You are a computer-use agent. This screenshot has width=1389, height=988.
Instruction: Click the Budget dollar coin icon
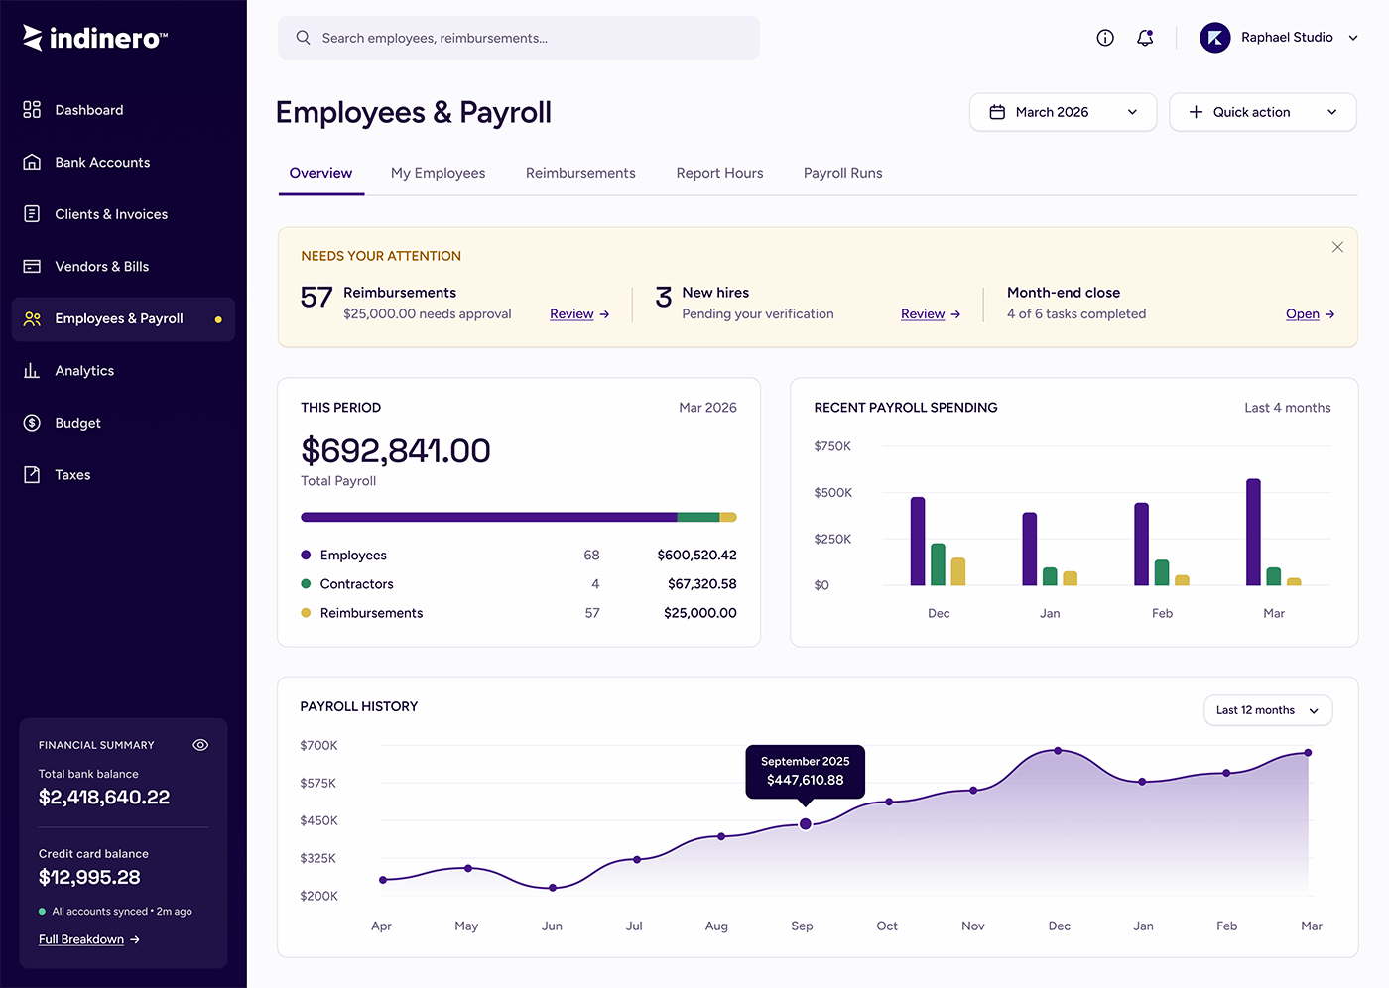tap(32, 423)
